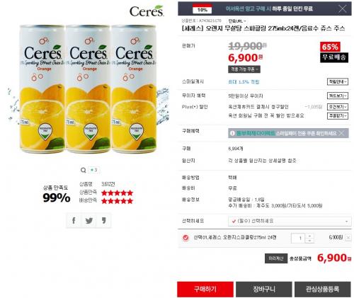
Task: Click the Ceres orange cans product image
Action: (x=88, y=88)
